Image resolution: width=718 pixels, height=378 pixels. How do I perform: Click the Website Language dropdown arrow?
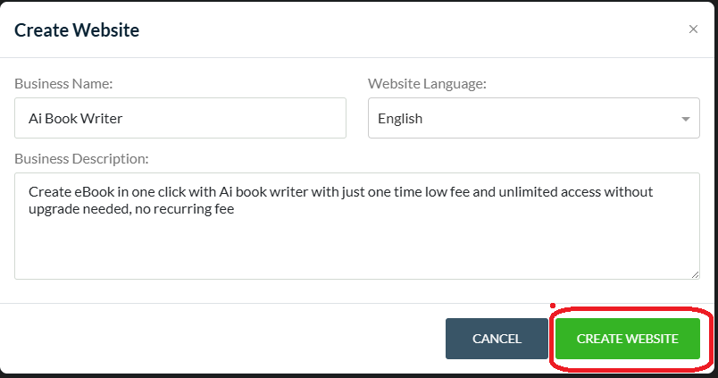tap(685, 119)
